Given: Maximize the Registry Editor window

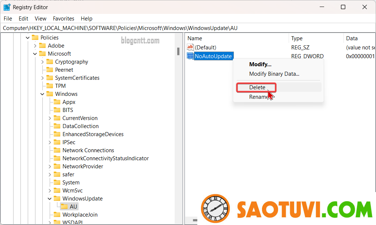Looking at the screenshot, I should 343,7.
